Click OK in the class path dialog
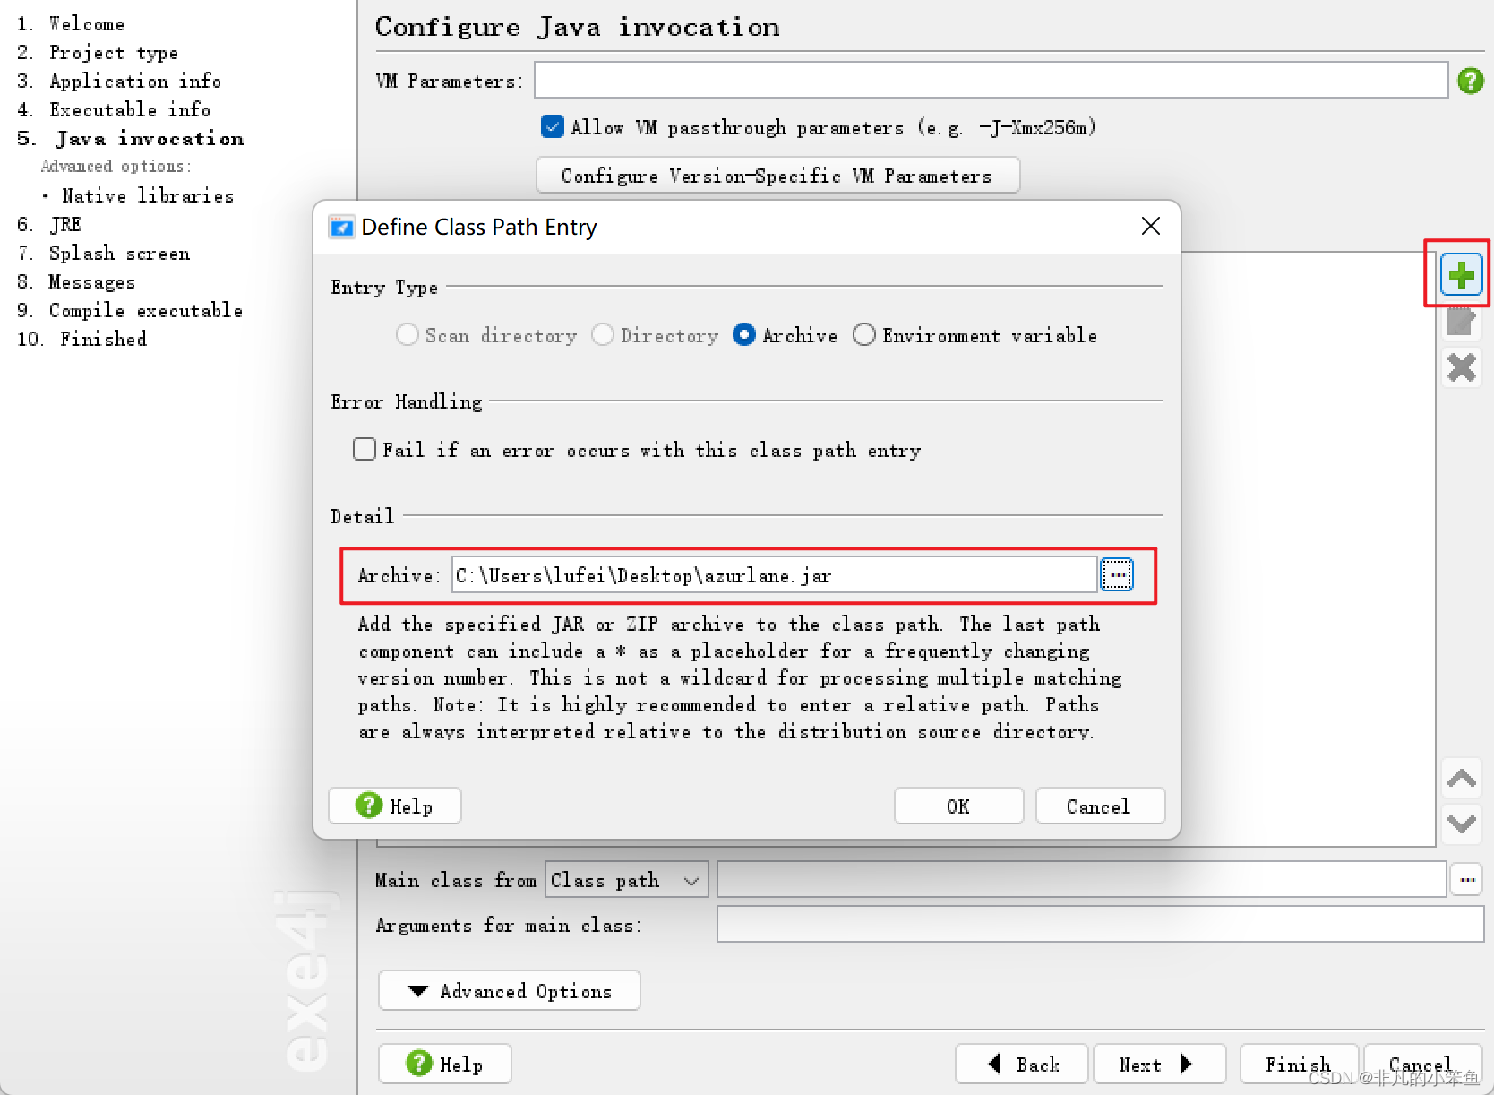1494x1095 pixels. tap(958, 806)
